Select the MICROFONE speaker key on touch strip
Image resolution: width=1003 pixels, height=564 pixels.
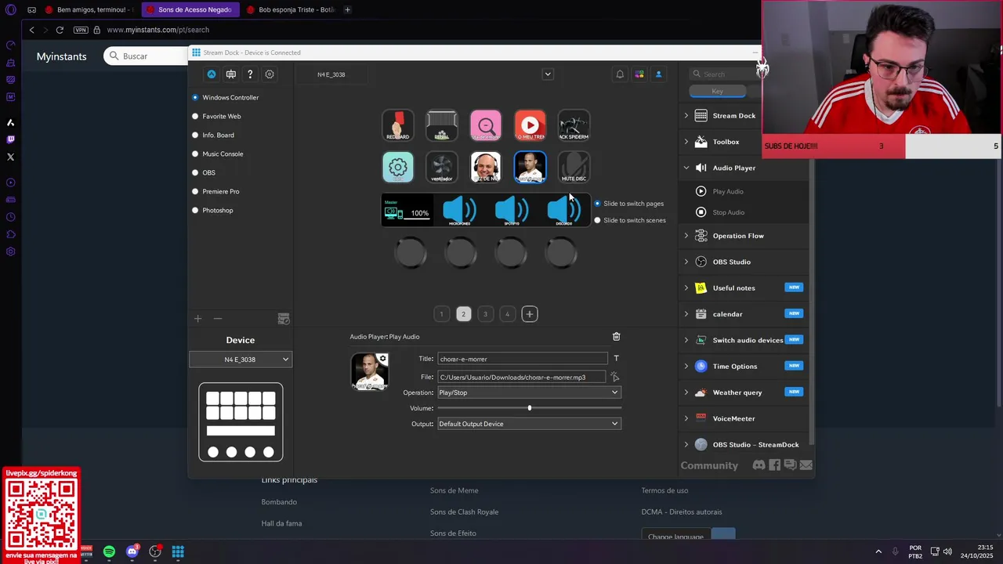tap(459, 210)
